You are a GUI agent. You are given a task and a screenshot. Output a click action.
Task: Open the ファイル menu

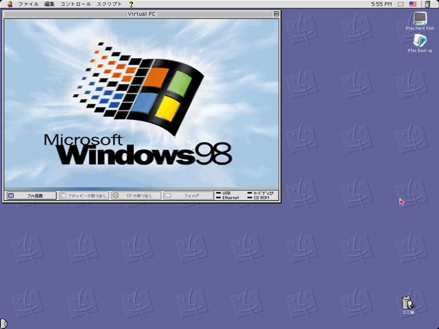(x=28, y=4)
